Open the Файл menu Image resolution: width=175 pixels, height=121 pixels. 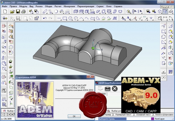pos(5,6)
